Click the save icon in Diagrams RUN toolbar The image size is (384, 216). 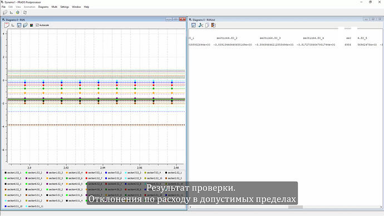[x=19, y=25]
